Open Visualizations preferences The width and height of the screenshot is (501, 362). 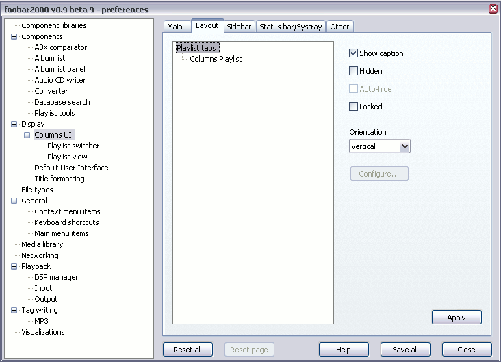tap(43, 332)
